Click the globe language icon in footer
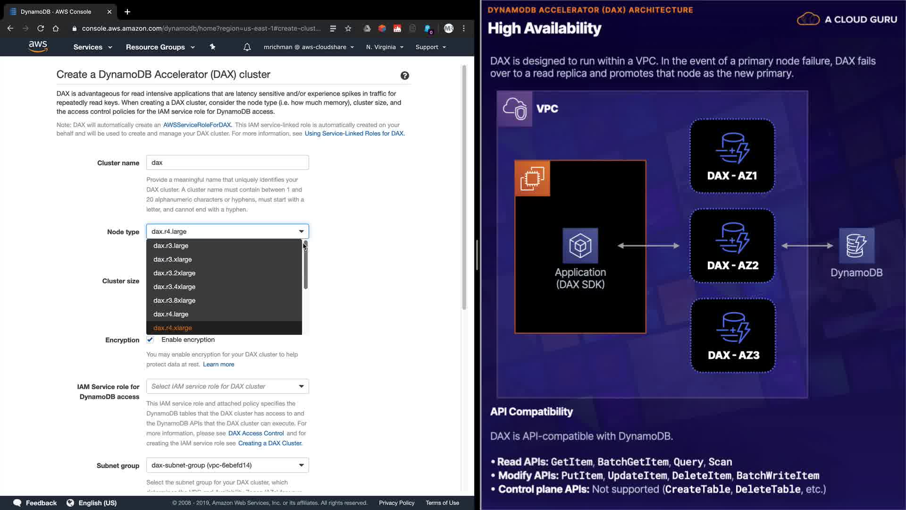The height and width of the screenshot is (510, 906). 70,503
